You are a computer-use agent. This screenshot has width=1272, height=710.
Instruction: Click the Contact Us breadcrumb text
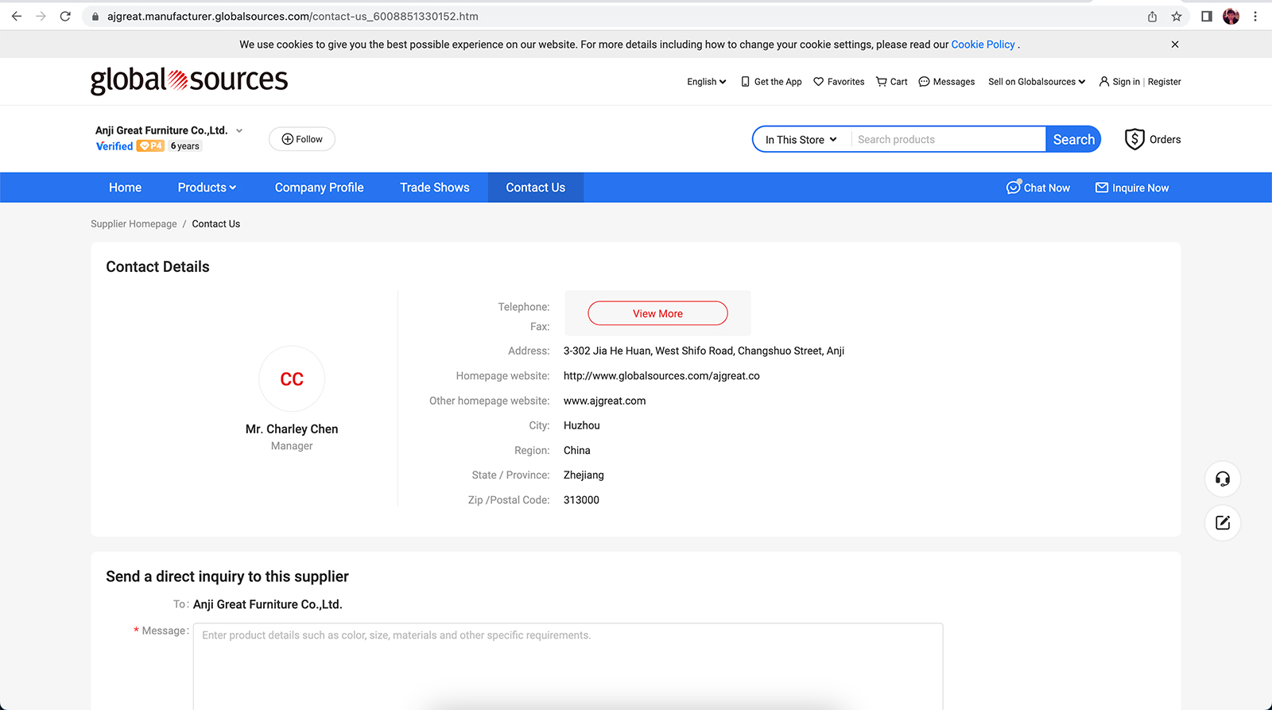215,224
